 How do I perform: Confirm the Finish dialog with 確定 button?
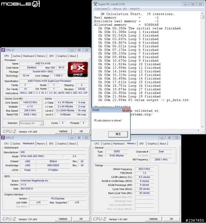pos(118,134)
